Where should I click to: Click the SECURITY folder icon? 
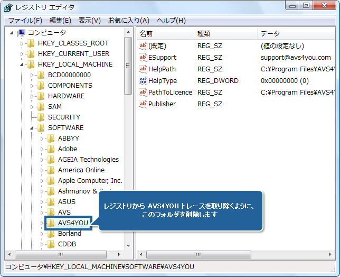pos(41,117)
